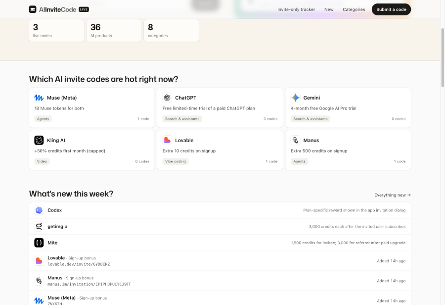Open the Invite-only tracker nav item
Image resolution: width=445 pixels, height=305 pixels.
tap(296, 9)
